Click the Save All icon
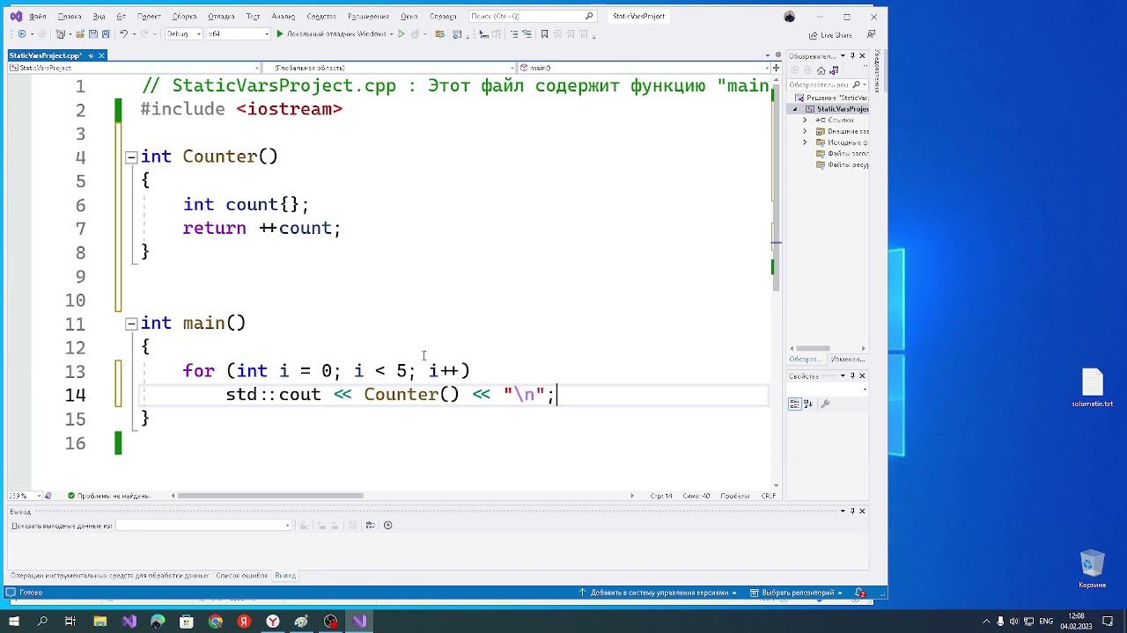Image resolution: width=1127 pixels, height=633 pixels. pos(106,34)
